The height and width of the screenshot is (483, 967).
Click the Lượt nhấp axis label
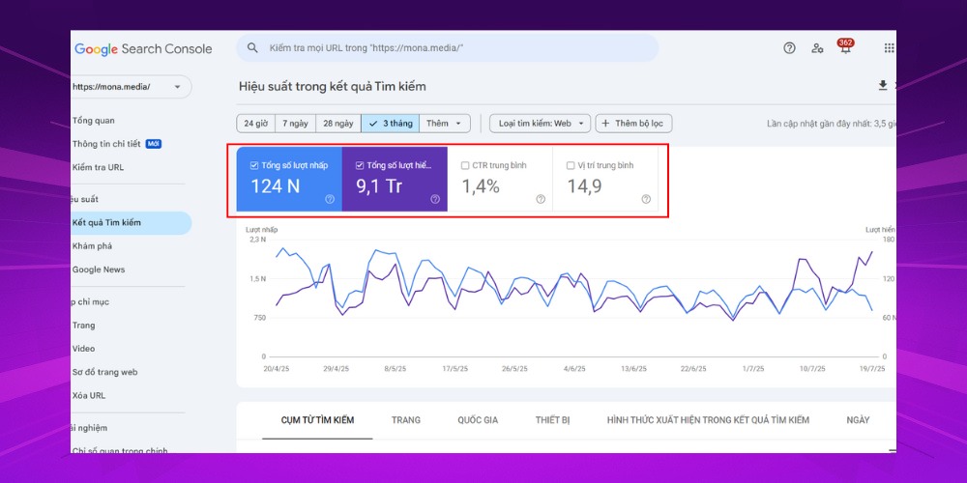tap(261, 230)
